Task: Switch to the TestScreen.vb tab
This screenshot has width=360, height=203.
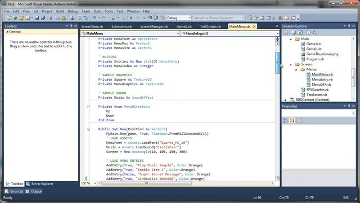Action: [x=210, y=27]
